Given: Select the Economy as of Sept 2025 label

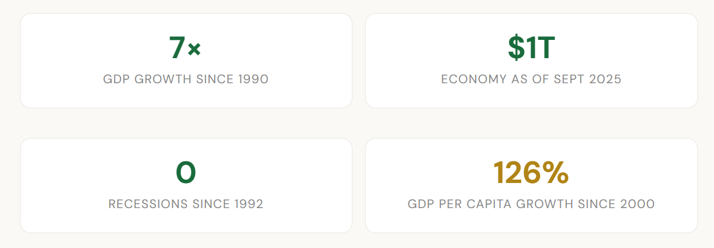Looking at the screenshot, I should (x=531, y=79).
